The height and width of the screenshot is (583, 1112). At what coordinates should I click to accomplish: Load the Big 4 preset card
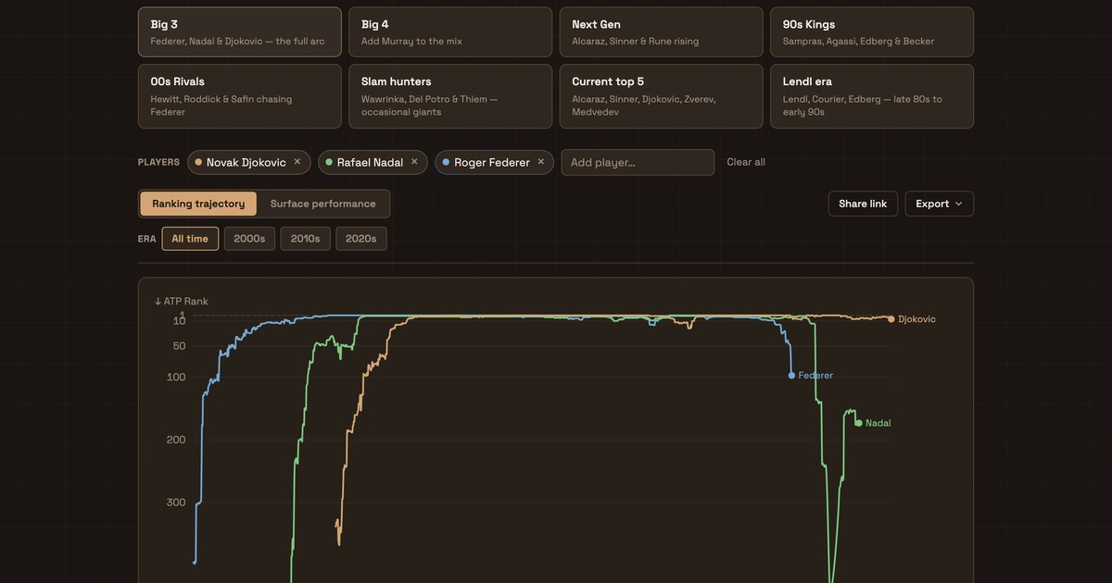point(450,32)
